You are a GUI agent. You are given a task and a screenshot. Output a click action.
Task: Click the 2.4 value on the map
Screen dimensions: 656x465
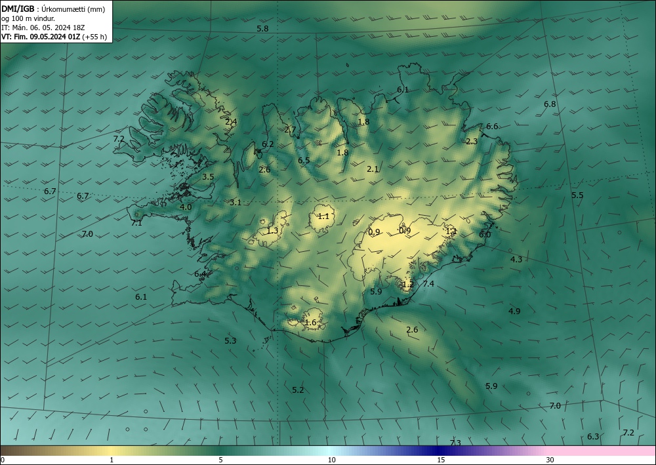point(231,122)
